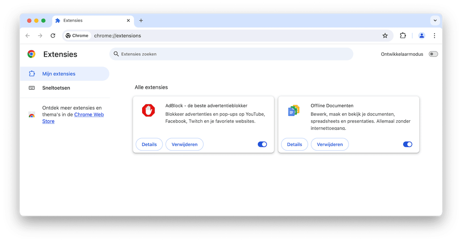Click the AdBlock stop-hand icon
The width and height of the screenshot is (462, 242).
click(x=149, y=111)
